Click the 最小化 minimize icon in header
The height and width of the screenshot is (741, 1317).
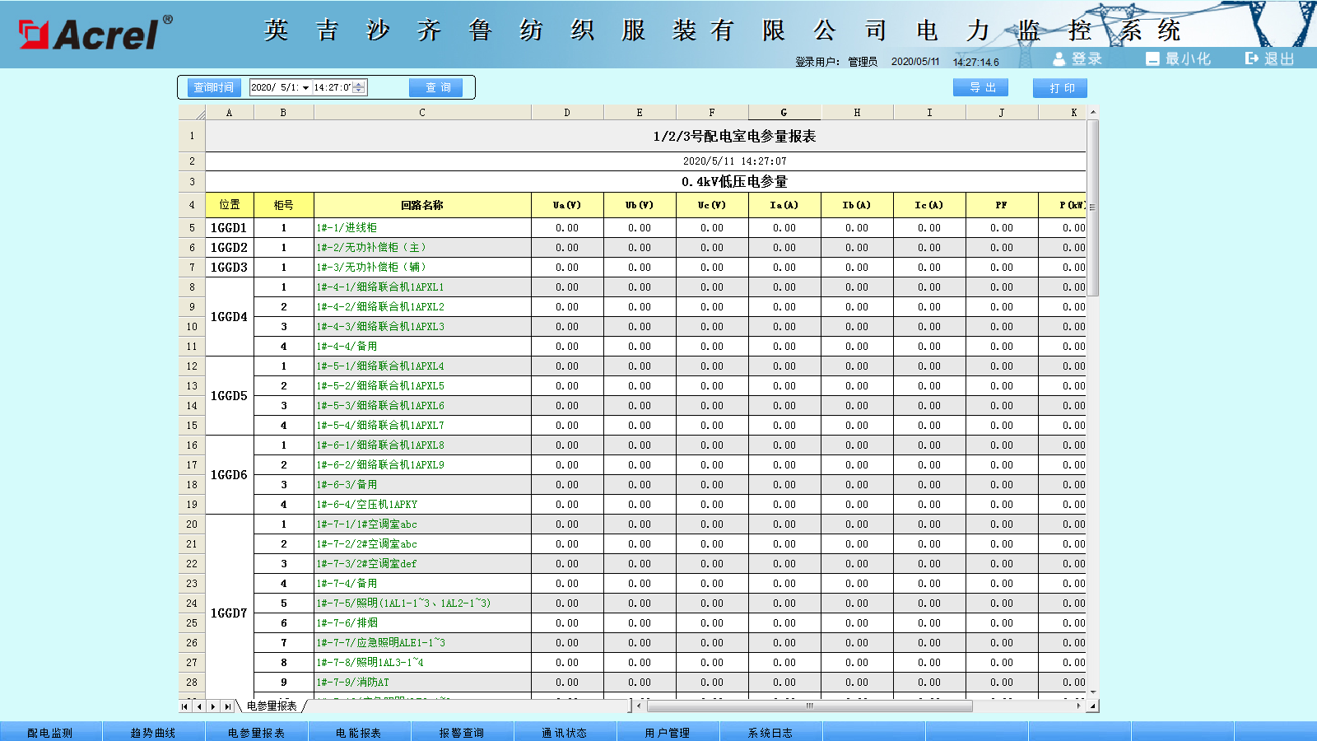1152,59
